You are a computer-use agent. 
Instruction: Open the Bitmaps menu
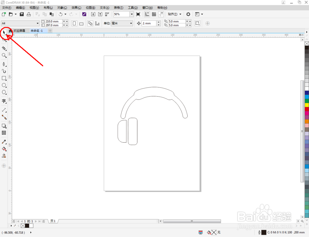[x=91, y=8]
